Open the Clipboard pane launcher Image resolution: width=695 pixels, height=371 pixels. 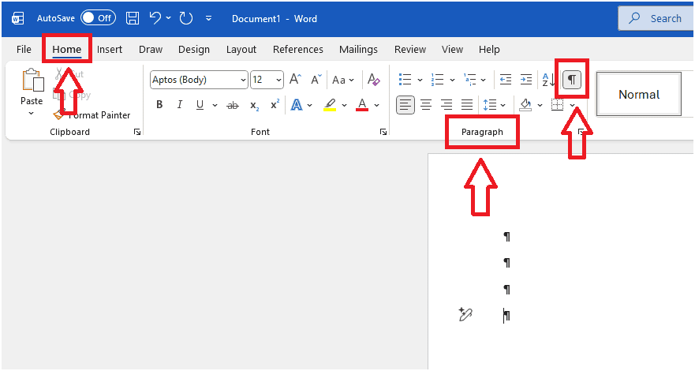coord(137,132)
